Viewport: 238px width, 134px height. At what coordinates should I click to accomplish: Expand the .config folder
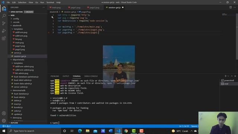point(16,19)
